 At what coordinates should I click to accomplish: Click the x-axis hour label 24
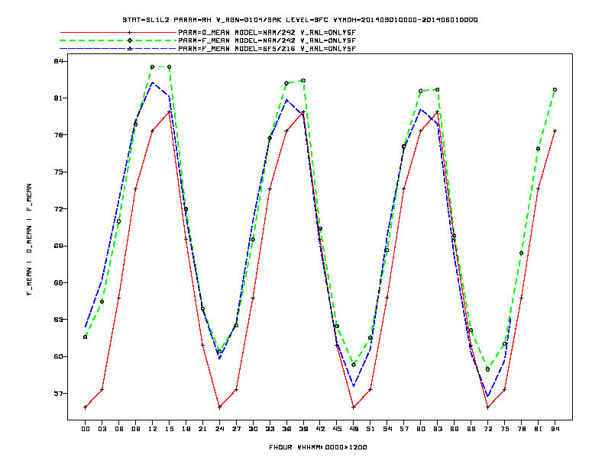[219, 429]
